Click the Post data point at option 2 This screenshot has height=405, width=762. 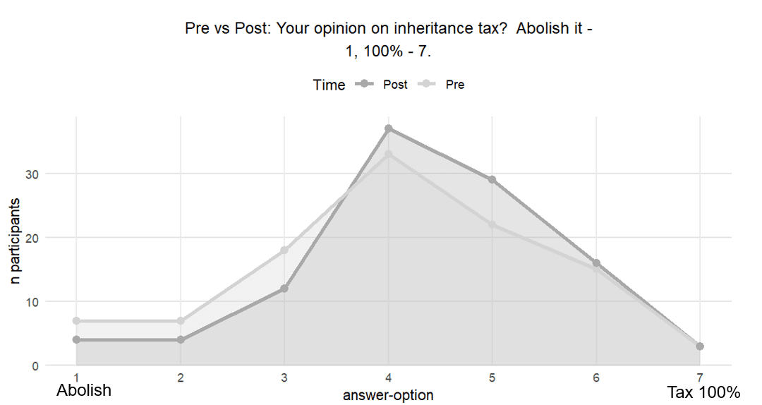181,340
